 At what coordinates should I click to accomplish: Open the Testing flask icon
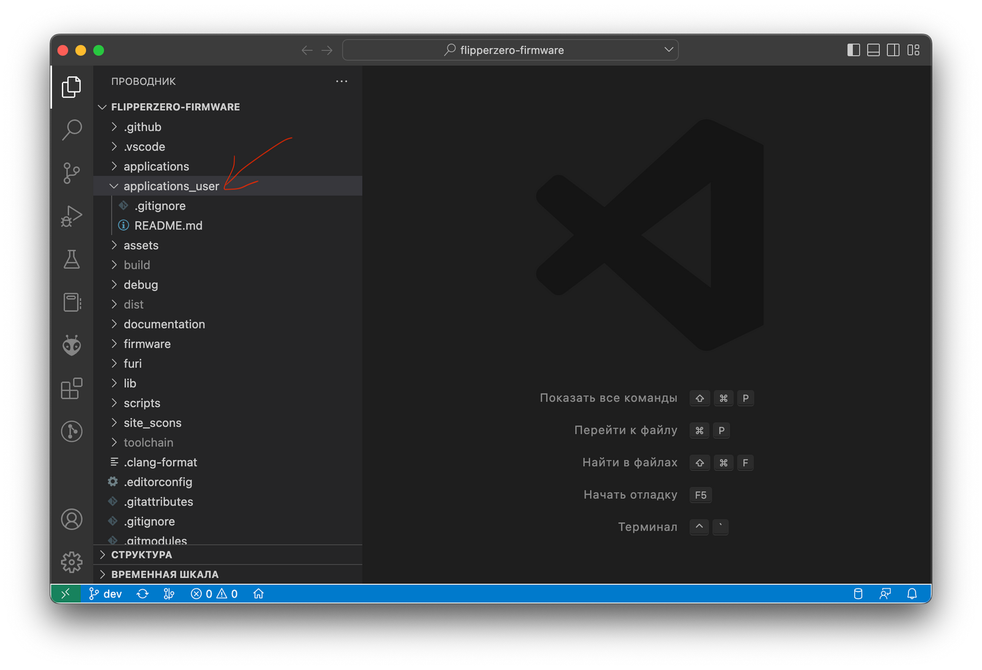[72, 259]
